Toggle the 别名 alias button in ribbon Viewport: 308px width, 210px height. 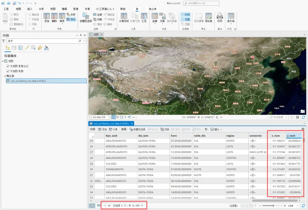click(71, 19)
